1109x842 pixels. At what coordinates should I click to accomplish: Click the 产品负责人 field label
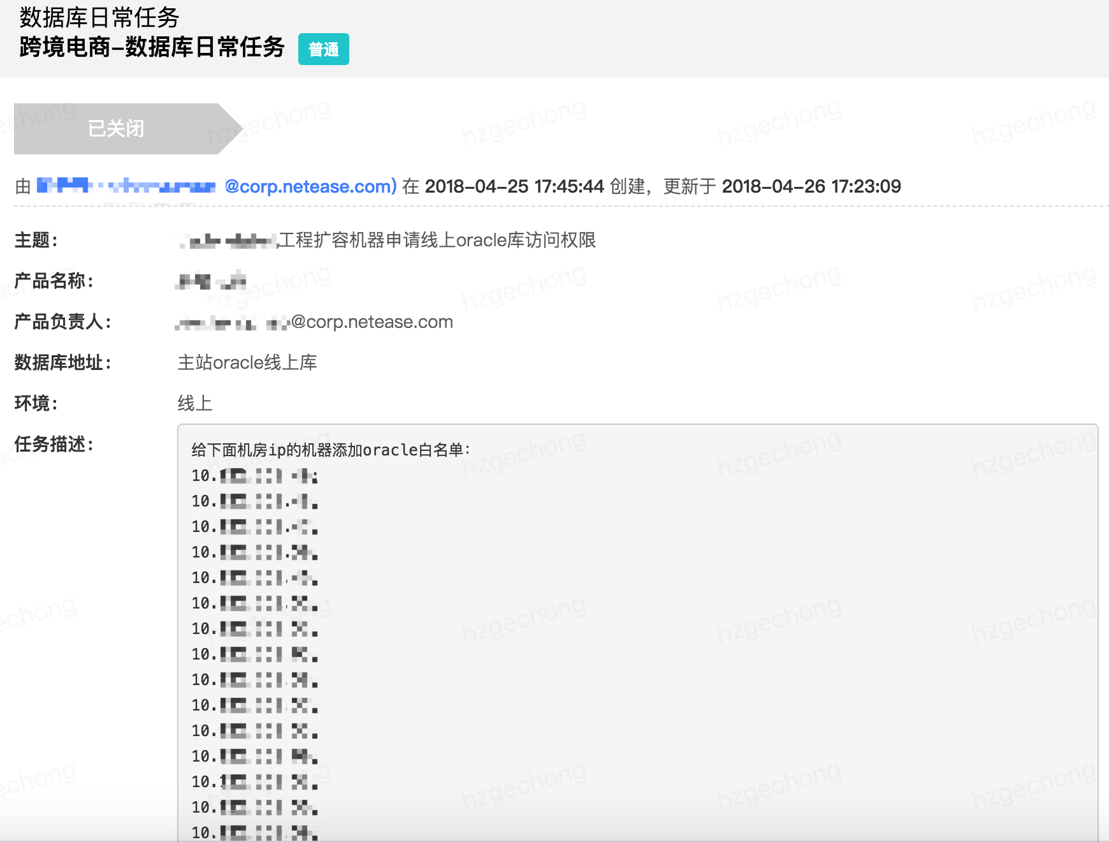[62, 321]
